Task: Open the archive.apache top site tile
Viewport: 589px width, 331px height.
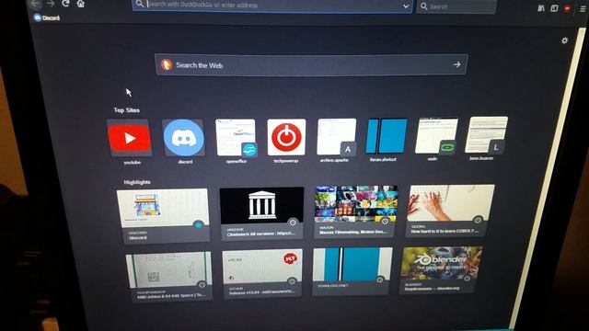Action: tap(337, 137)
